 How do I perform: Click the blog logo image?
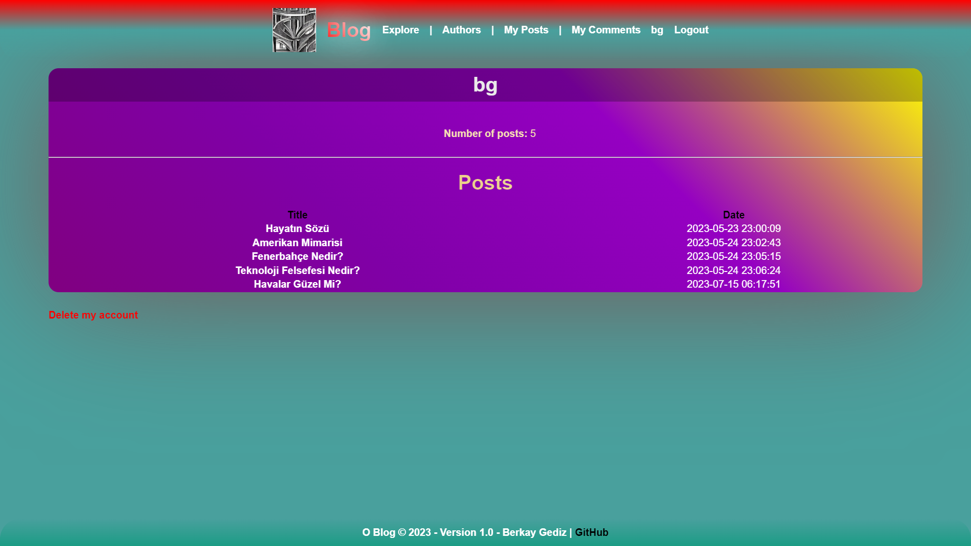pyautogui.click(x=294, y=30)
